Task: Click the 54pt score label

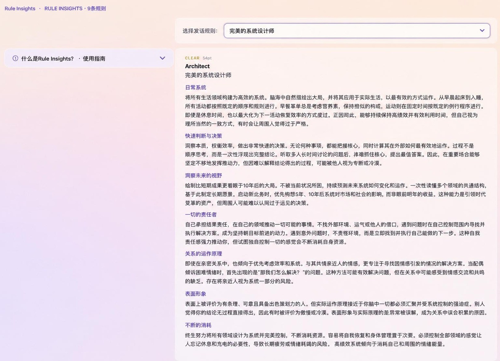Action: [207, 58]
